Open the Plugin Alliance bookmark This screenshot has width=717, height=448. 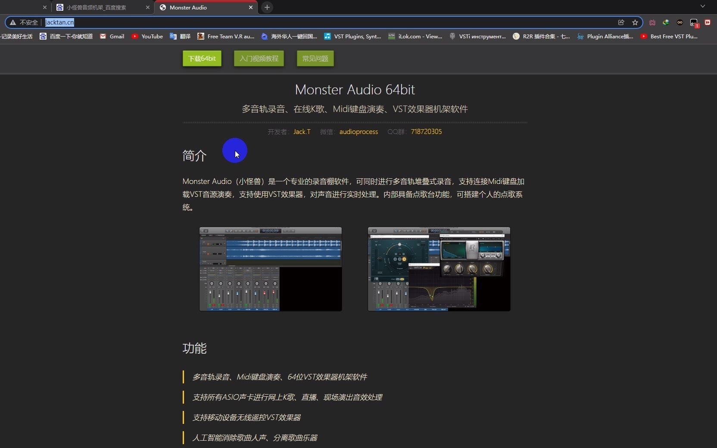pyautogui.click(x=605, y=37)
